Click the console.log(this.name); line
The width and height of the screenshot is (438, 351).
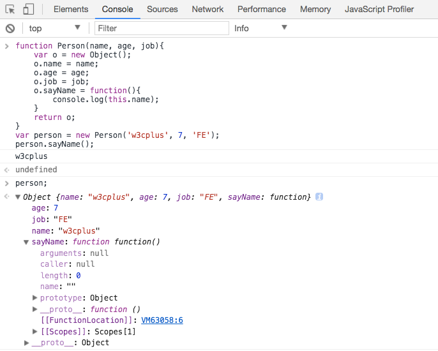click(105, 100)
